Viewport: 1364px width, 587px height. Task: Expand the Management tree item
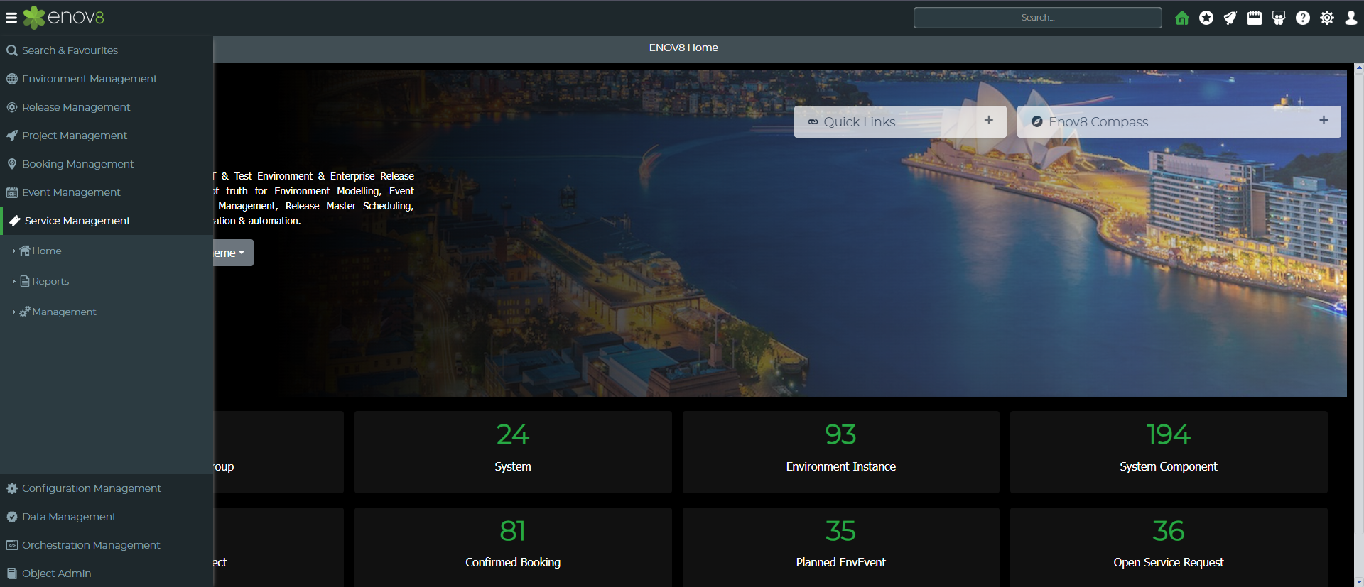point(13,312)
